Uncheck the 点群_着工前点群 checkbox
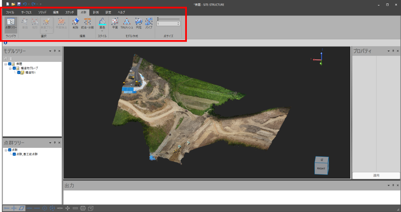This screenshot has height=212, width=401. click(x=14, y=154)
